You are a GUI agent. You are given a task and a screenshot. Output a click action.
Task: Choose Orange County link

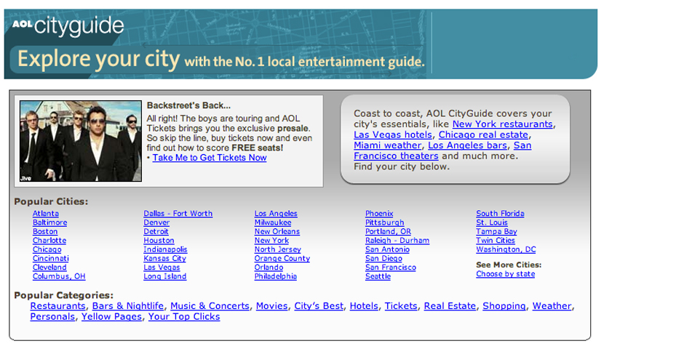coord(282,258)
